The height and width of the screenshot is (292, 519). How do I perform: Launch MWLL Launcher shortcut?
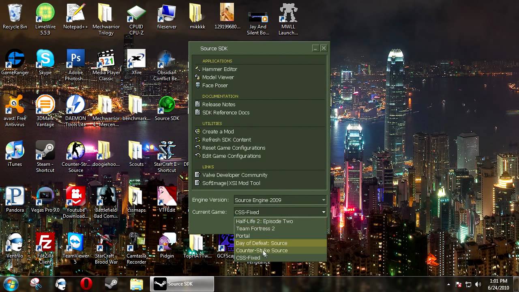288,19
